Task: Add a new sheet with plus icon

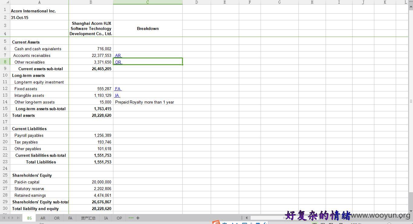Action: click(x=138, y=218)
